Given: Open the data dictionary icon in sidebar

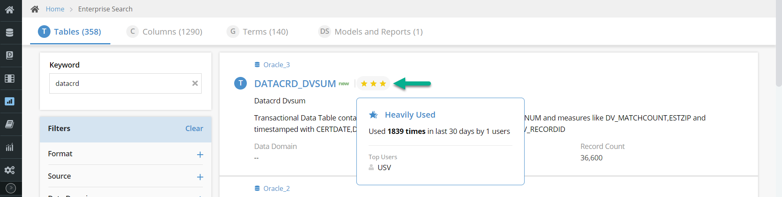Looking at the screenshot, I should (x=10, y=55).
